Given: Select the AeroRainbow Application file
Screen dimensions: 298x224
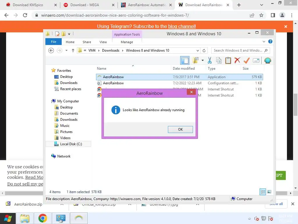Looking at the screenshot, I should click(x=179, y=77).
